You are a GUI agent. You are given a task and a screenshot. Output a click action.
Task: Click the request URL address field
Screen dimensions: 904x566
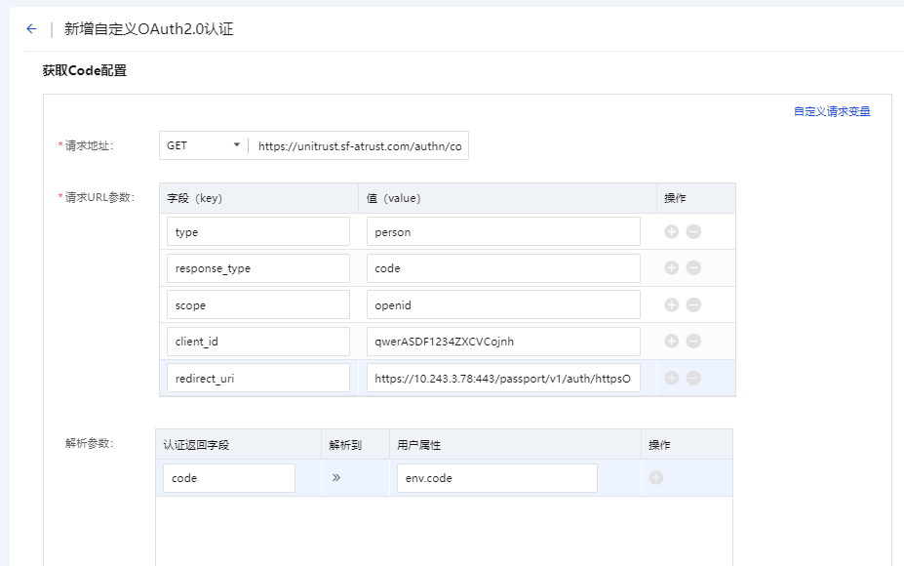click(360, 146)
